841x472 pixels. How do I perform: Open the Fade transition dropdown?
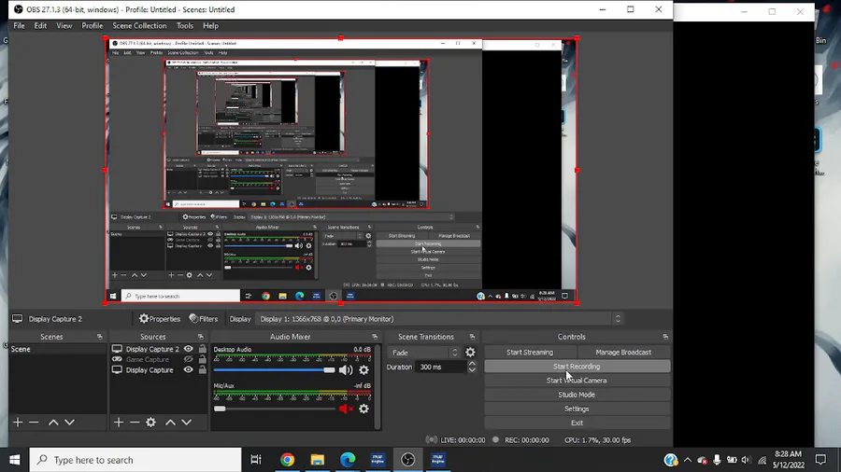point(423,353)
